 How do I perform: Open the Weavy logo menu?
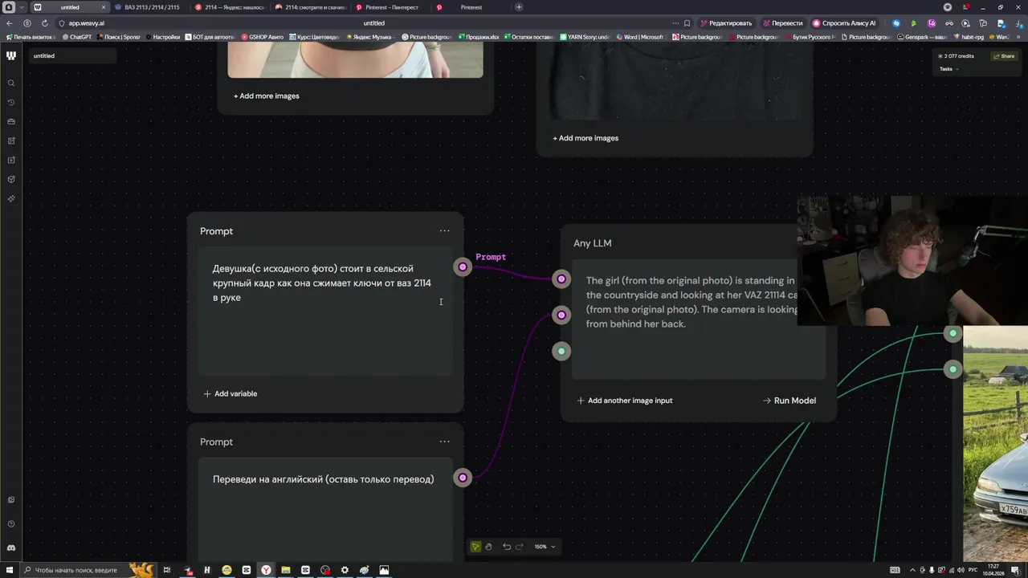pyautogui.click(x=11, y=55)
